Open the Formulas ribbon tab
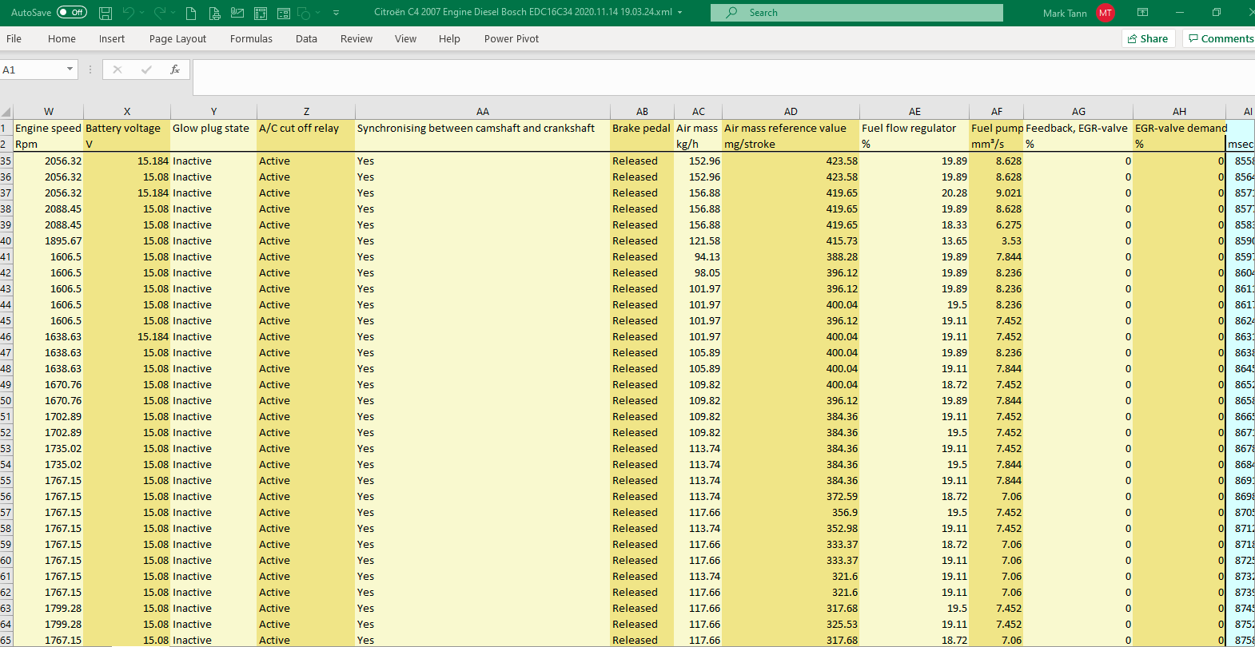Screen dimensions: 1255x647 [251, 38]
